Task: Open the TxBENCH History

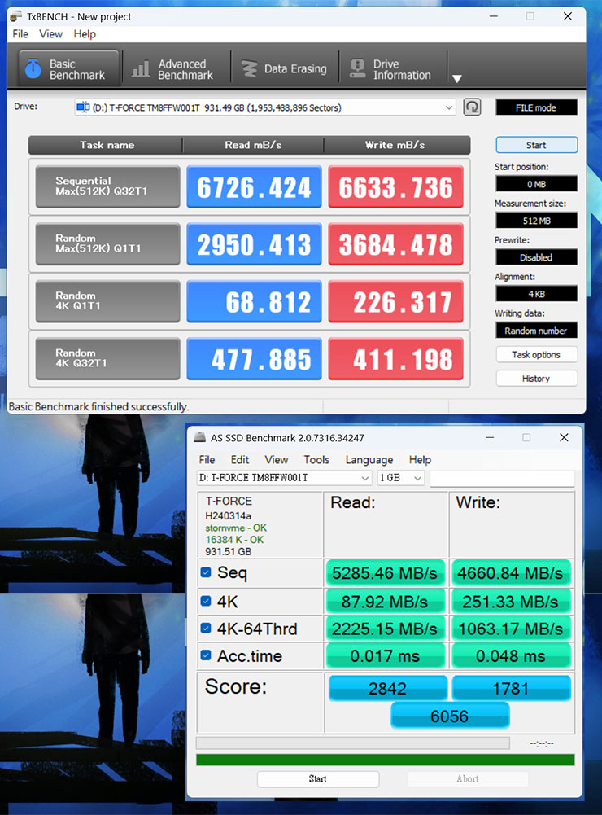Action: click(536, 379)
